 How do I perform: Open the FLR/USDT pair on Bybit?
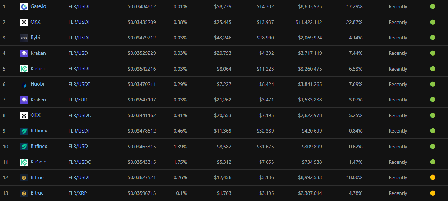pyautogui.click(x=79, y=38)
